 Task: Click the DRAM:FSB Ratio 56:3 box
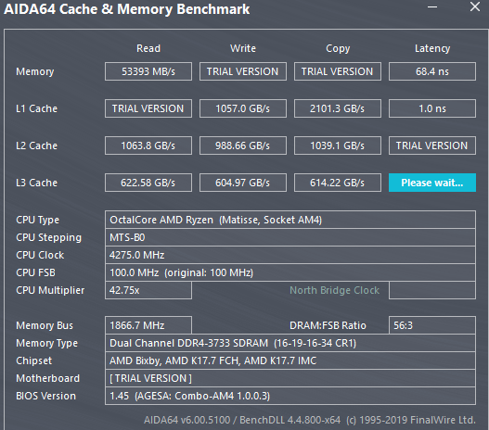coord(431,325)
